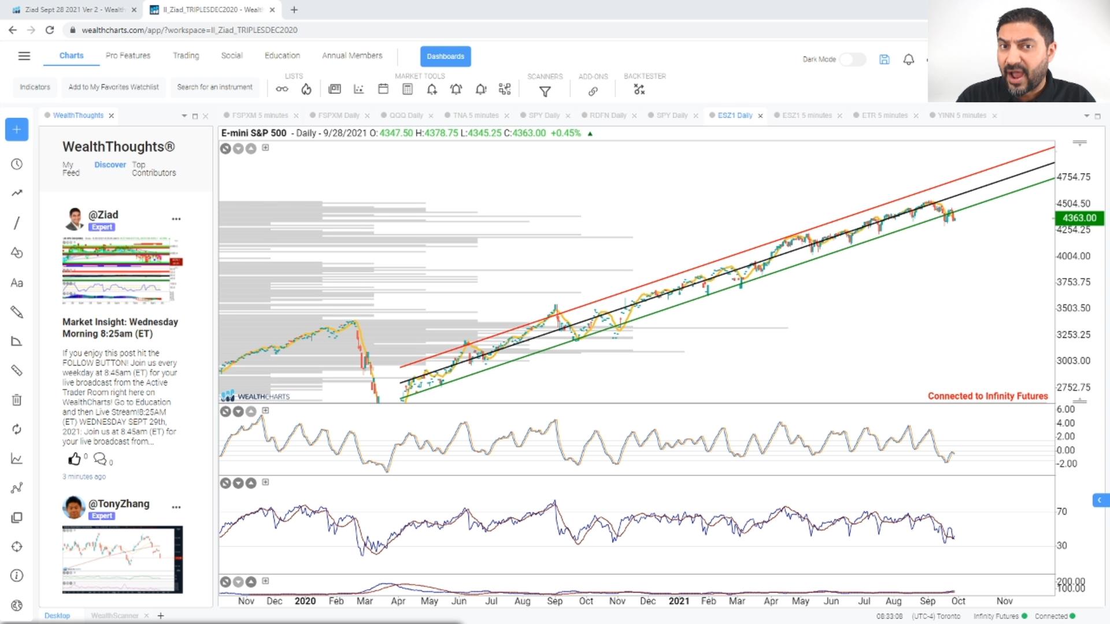The width and height of the screenshot is (1110, 624).
Task: Open the news icon in Market Tools
Action: pos(335,89)
